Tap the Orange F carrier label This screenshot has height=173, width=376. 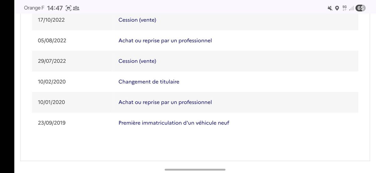click(34, 8)
